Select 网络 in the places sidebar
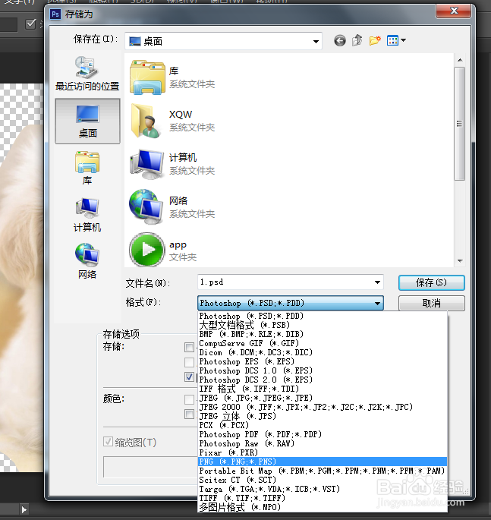Image resolution: width=491 pixels, height=520 pixels. tap(87, 261)
